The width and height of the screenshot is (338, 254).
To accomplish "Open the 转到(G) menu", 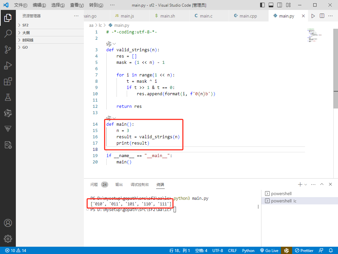I will coord(96,5).
